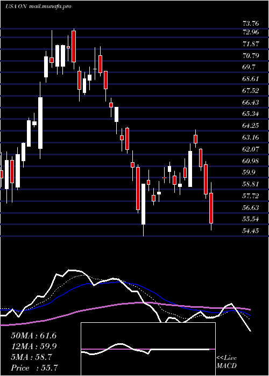Click inside the MACD inset chart box
The height and width of the screenshot is (376, 269).
148,349
